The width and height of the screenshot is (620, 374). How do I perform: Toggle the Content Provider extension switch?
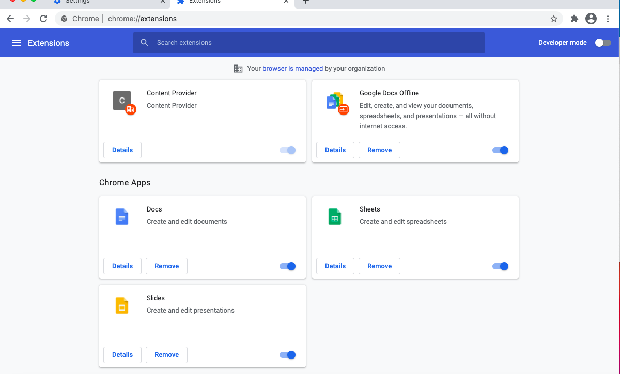[x=288, y=150]
